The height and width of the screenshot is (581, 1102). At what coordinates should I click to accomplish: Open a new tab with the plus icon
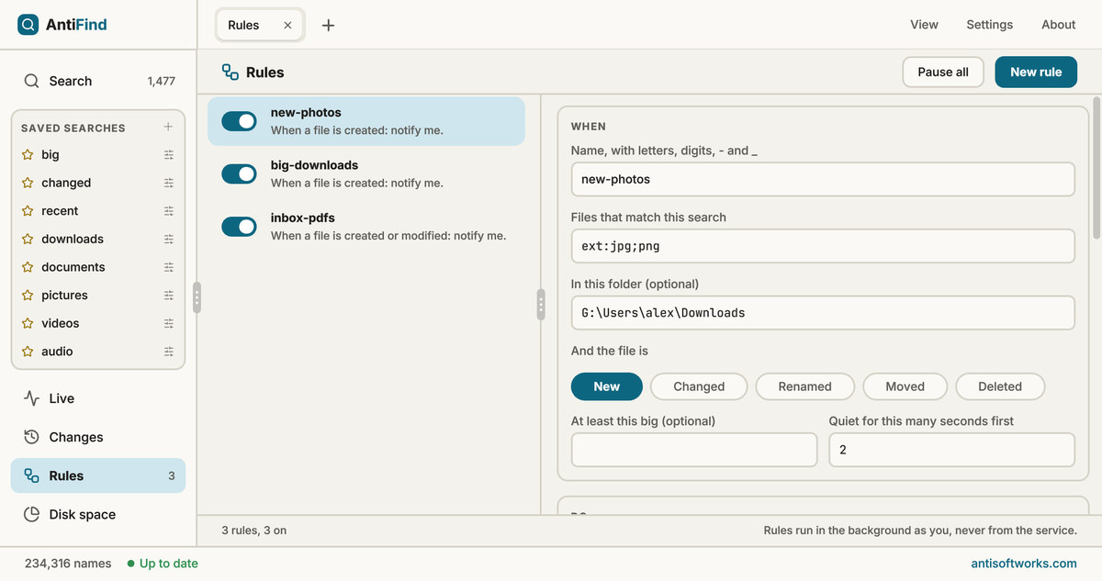328,25
